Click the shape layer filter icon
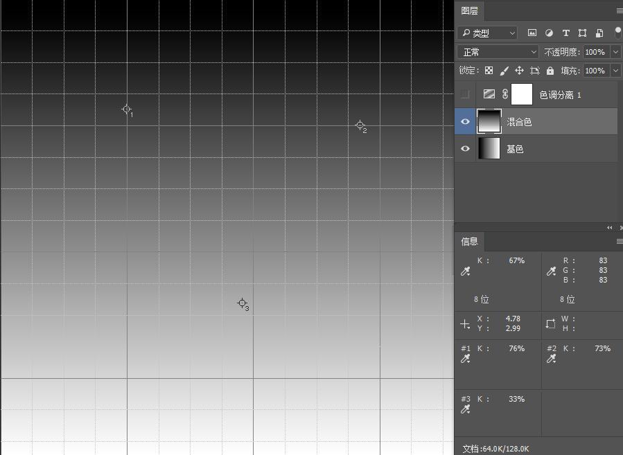 [582, 33]
